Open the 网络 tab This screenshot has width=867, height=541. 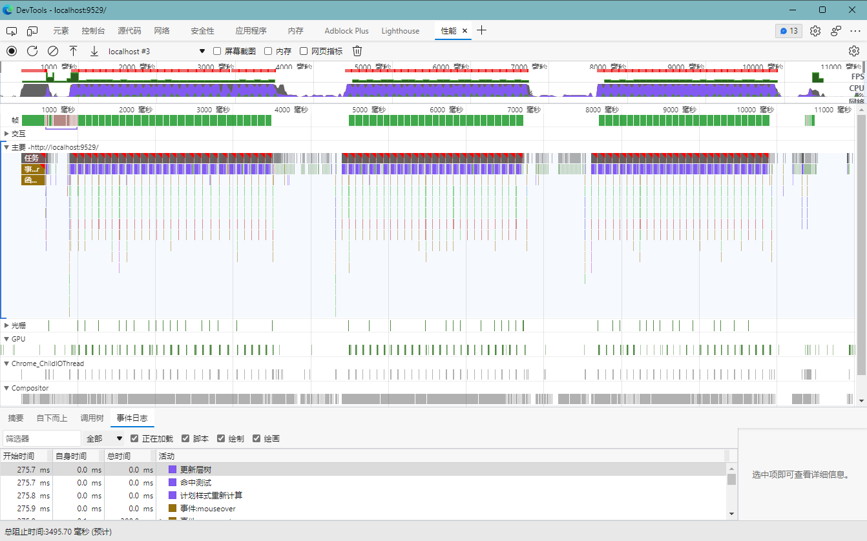point(162,31)
